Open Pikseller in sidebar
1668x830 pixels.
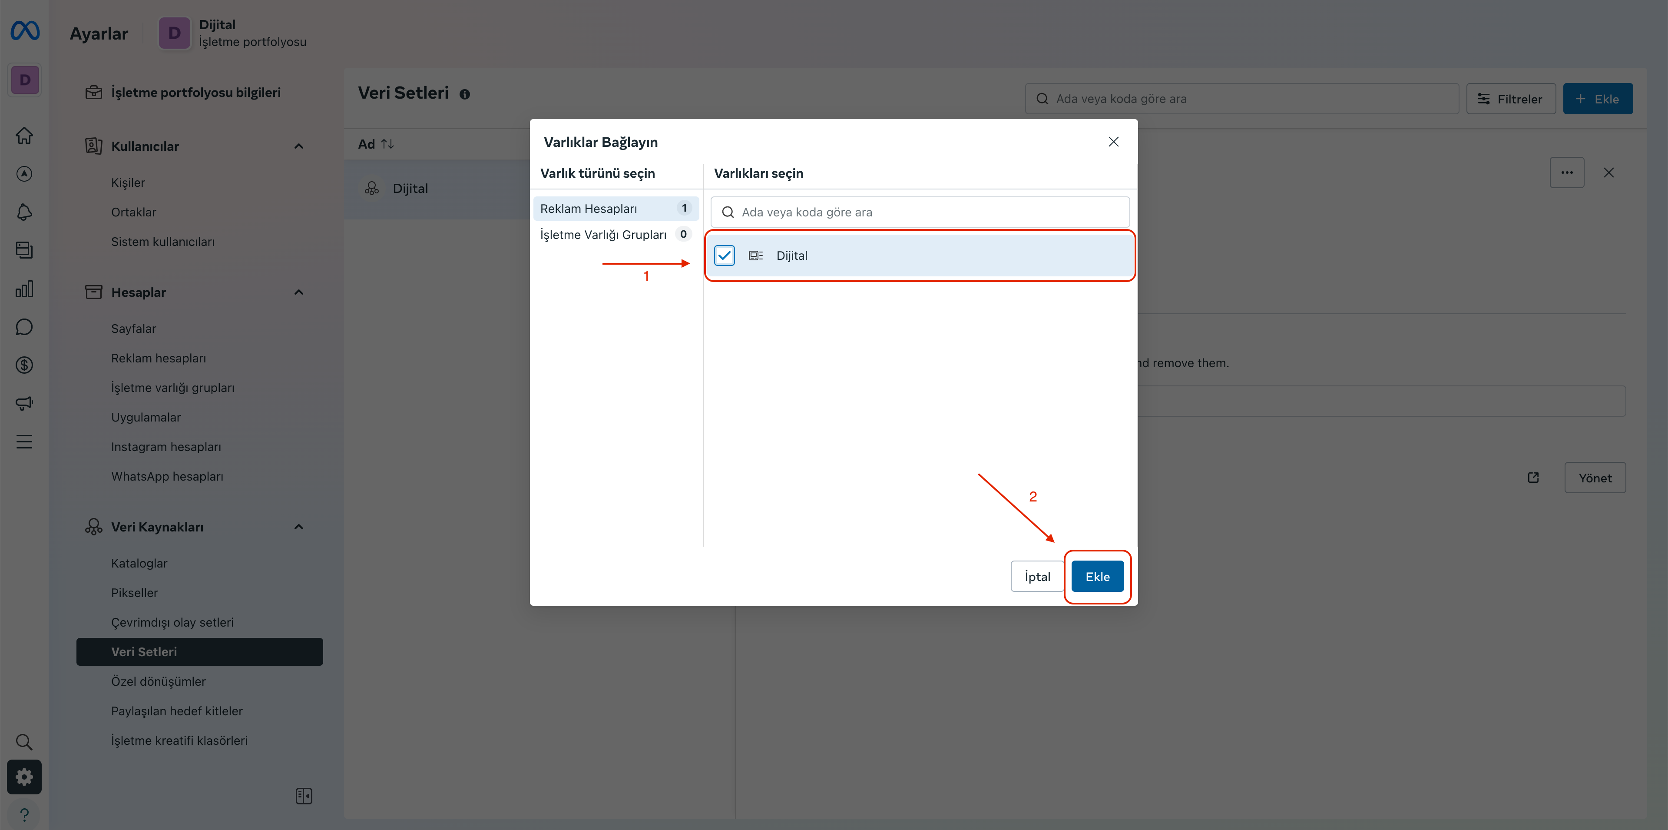(134, 593)
